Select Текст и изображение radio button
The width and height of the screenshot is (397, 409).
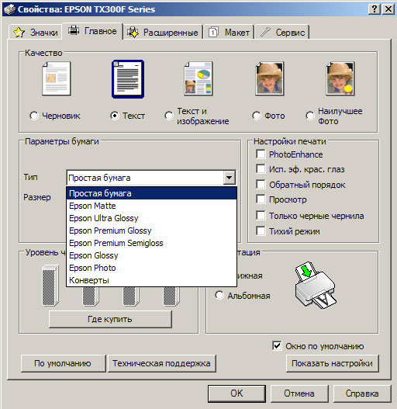169,116
